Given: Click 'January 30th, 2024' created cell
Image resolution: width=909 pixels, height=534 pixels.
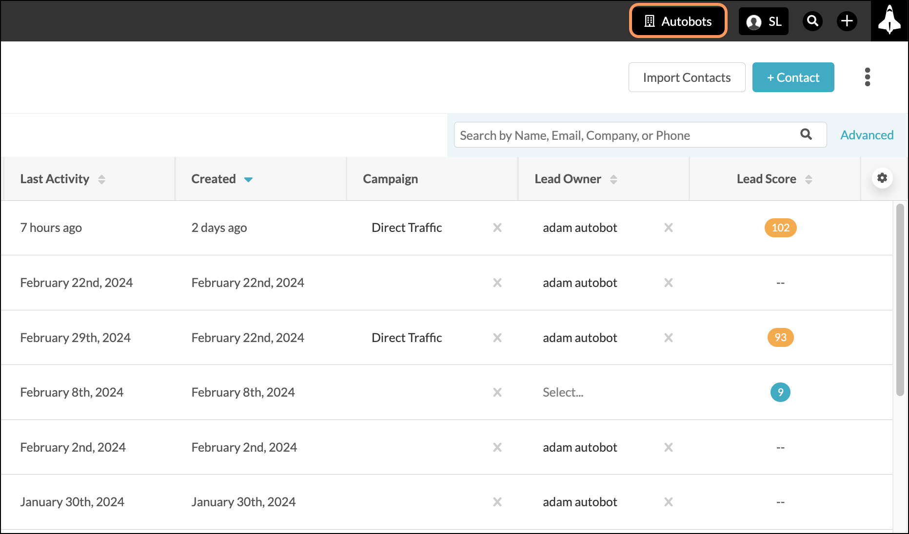Looking at the screenshot, I should [243, 502].
